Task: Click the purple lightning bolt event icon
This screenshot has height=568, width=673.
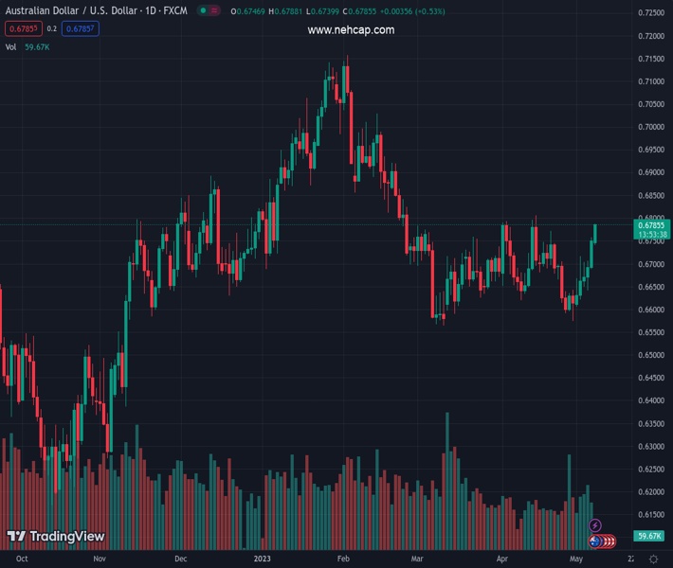Action: point(595,525)
